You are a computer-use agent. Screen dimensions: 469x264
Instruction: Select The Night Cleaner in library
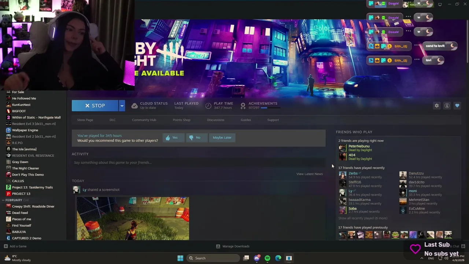[x=26, y=168]
